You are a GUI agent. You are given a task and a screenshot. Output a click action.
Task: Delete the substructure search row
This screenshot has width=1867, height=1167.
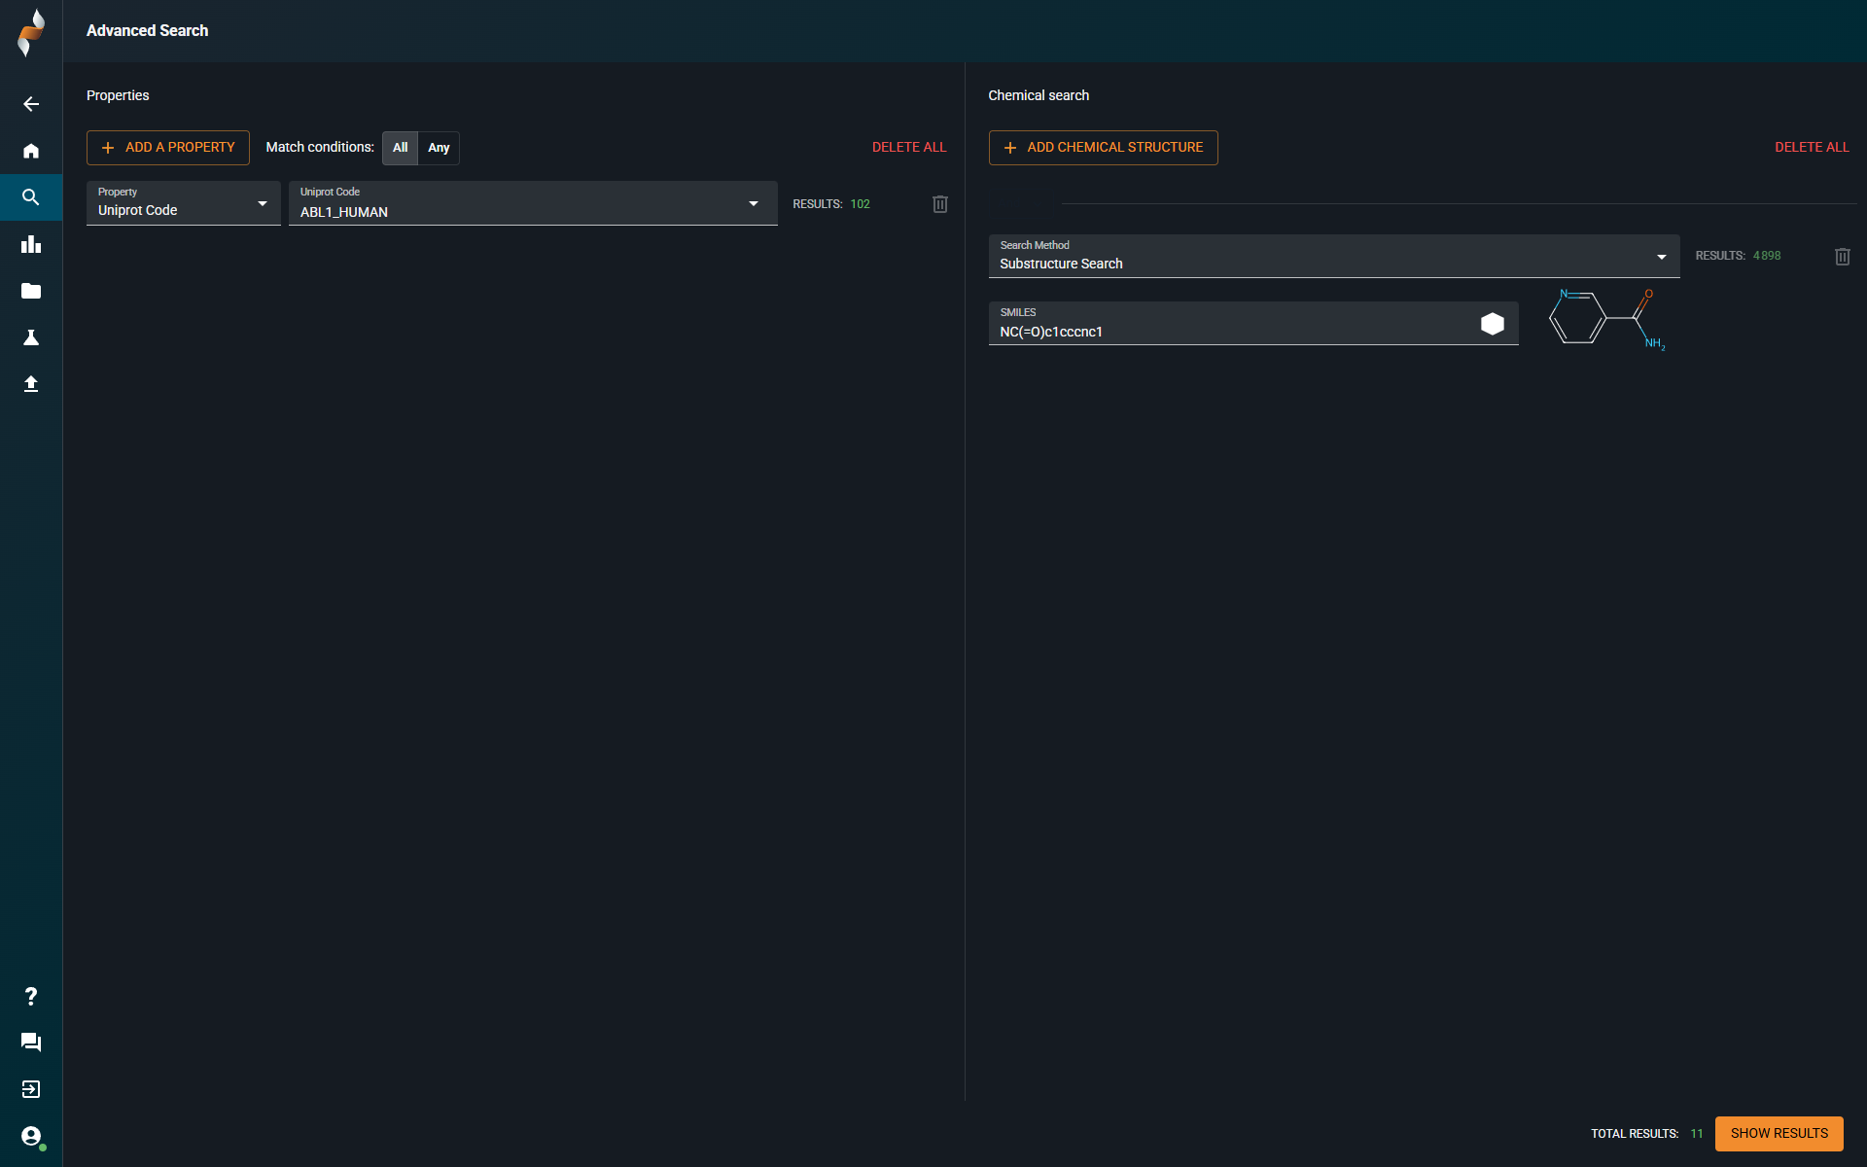coord(1842,257)
